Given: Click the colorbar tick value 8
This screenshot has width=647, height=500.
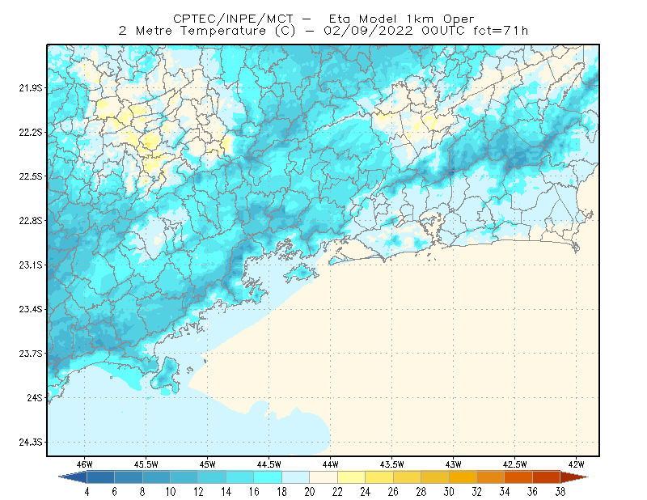Looking at the screenshot, I should click(x=142, y=492).
